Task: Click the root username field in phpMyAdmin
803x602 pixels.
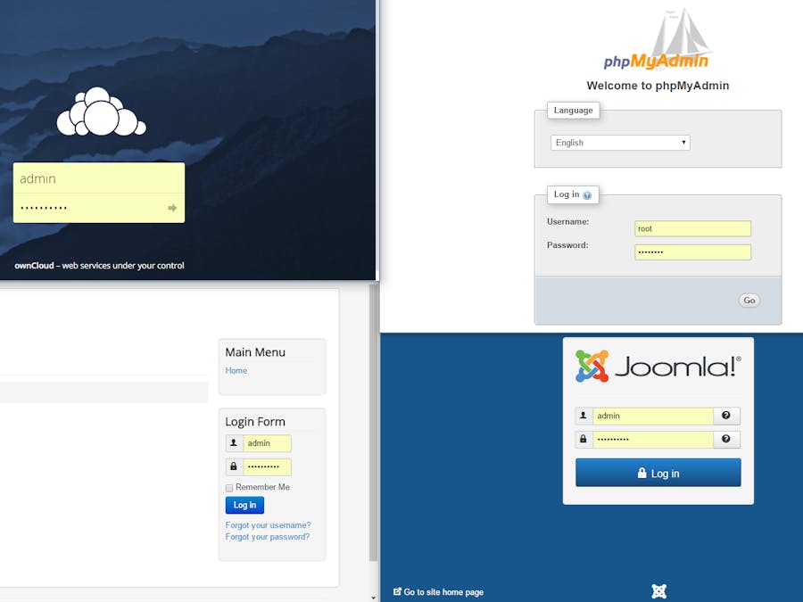Action: tap(692, 228)
